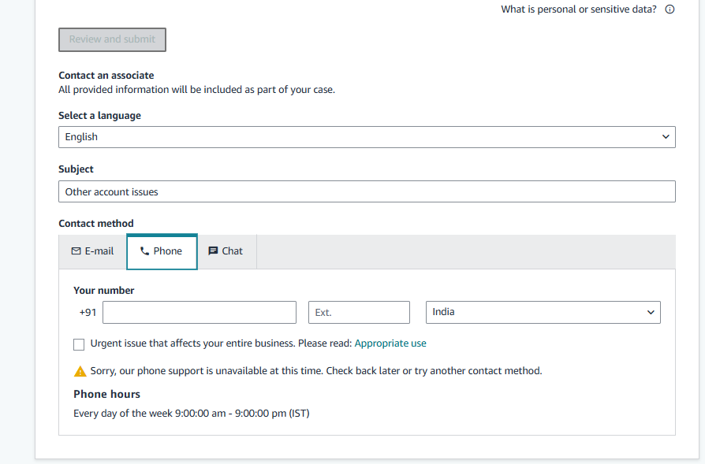Click the Review and submit button
The width and height of the screenshot is (705, 464).
(x=113, y=39)
